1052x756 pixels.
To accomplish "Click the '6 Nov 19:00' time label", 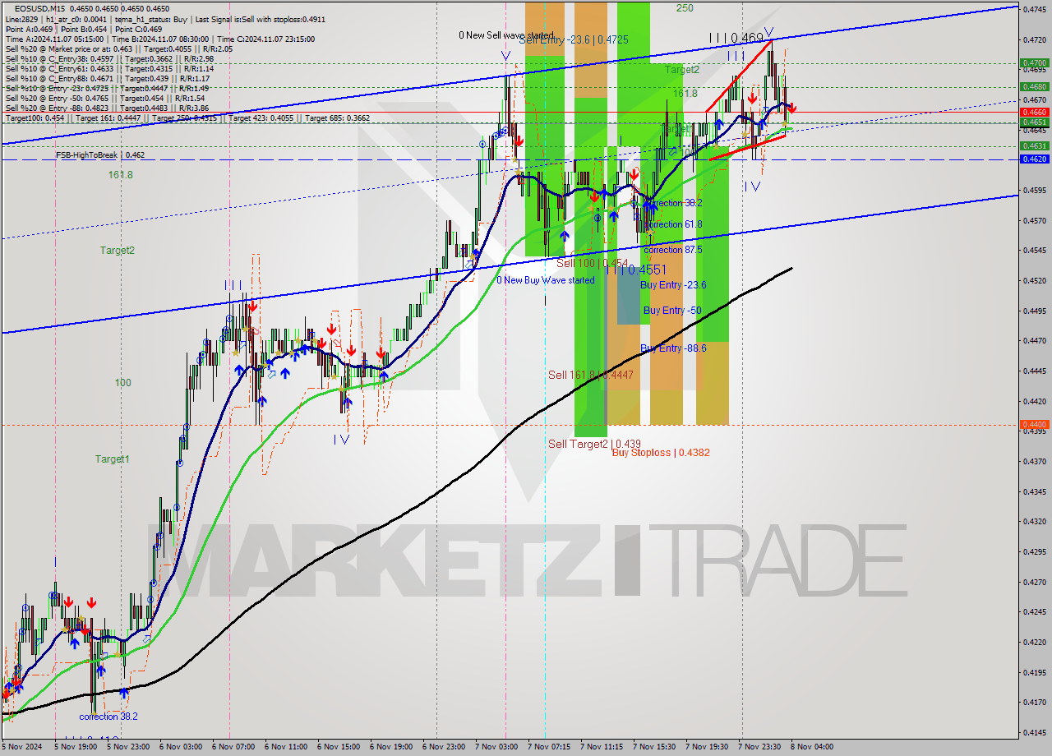I will (392, 747).
